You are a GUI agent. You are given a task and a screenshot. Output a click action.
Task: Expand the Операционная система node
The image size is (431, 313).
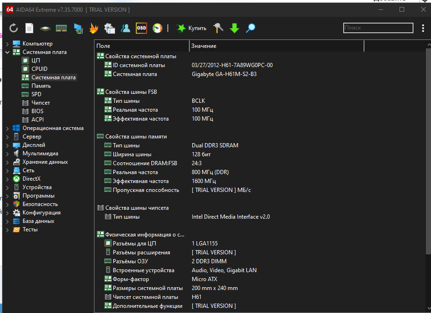pyautogui.click(x=8, y=128)
